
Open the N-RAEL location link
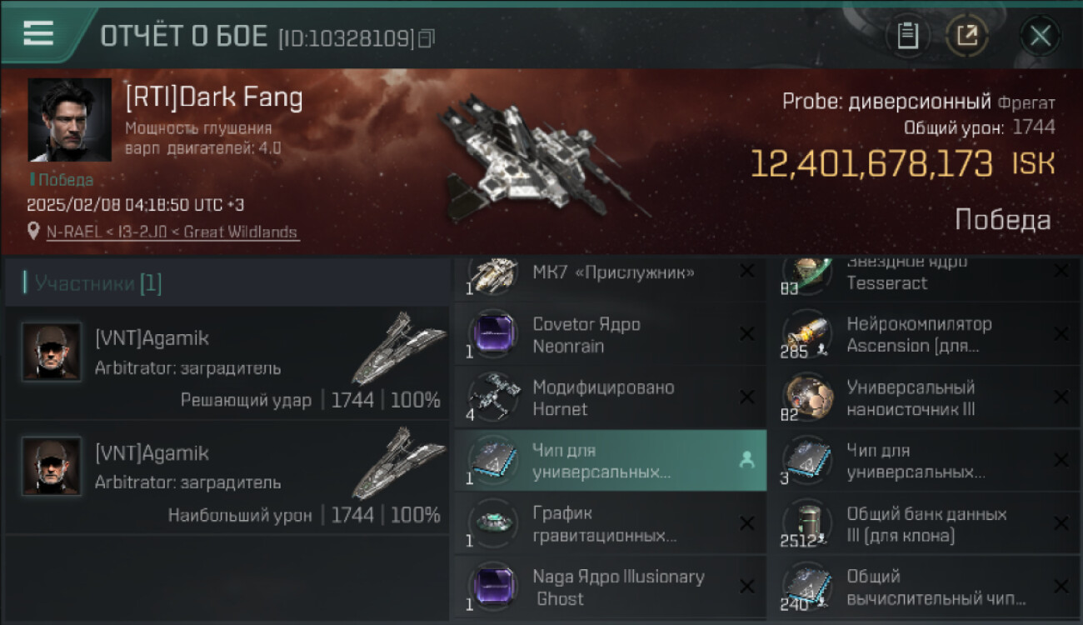coord(172,232)
